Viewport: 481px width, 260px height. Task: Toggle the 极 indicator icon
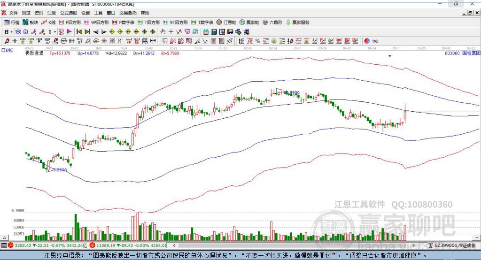click(x=62, y=32)
